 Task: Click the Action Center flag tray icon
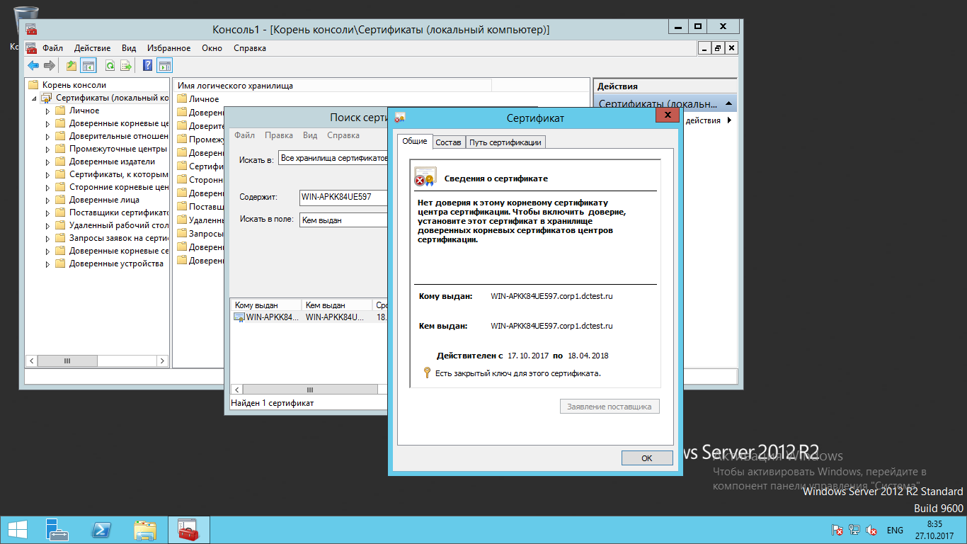837,530
